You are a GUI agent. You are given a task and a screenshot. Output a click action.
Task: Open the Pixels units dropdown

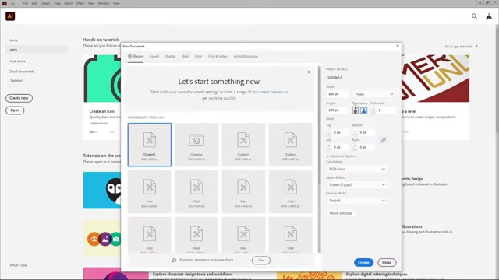point(374,94)
